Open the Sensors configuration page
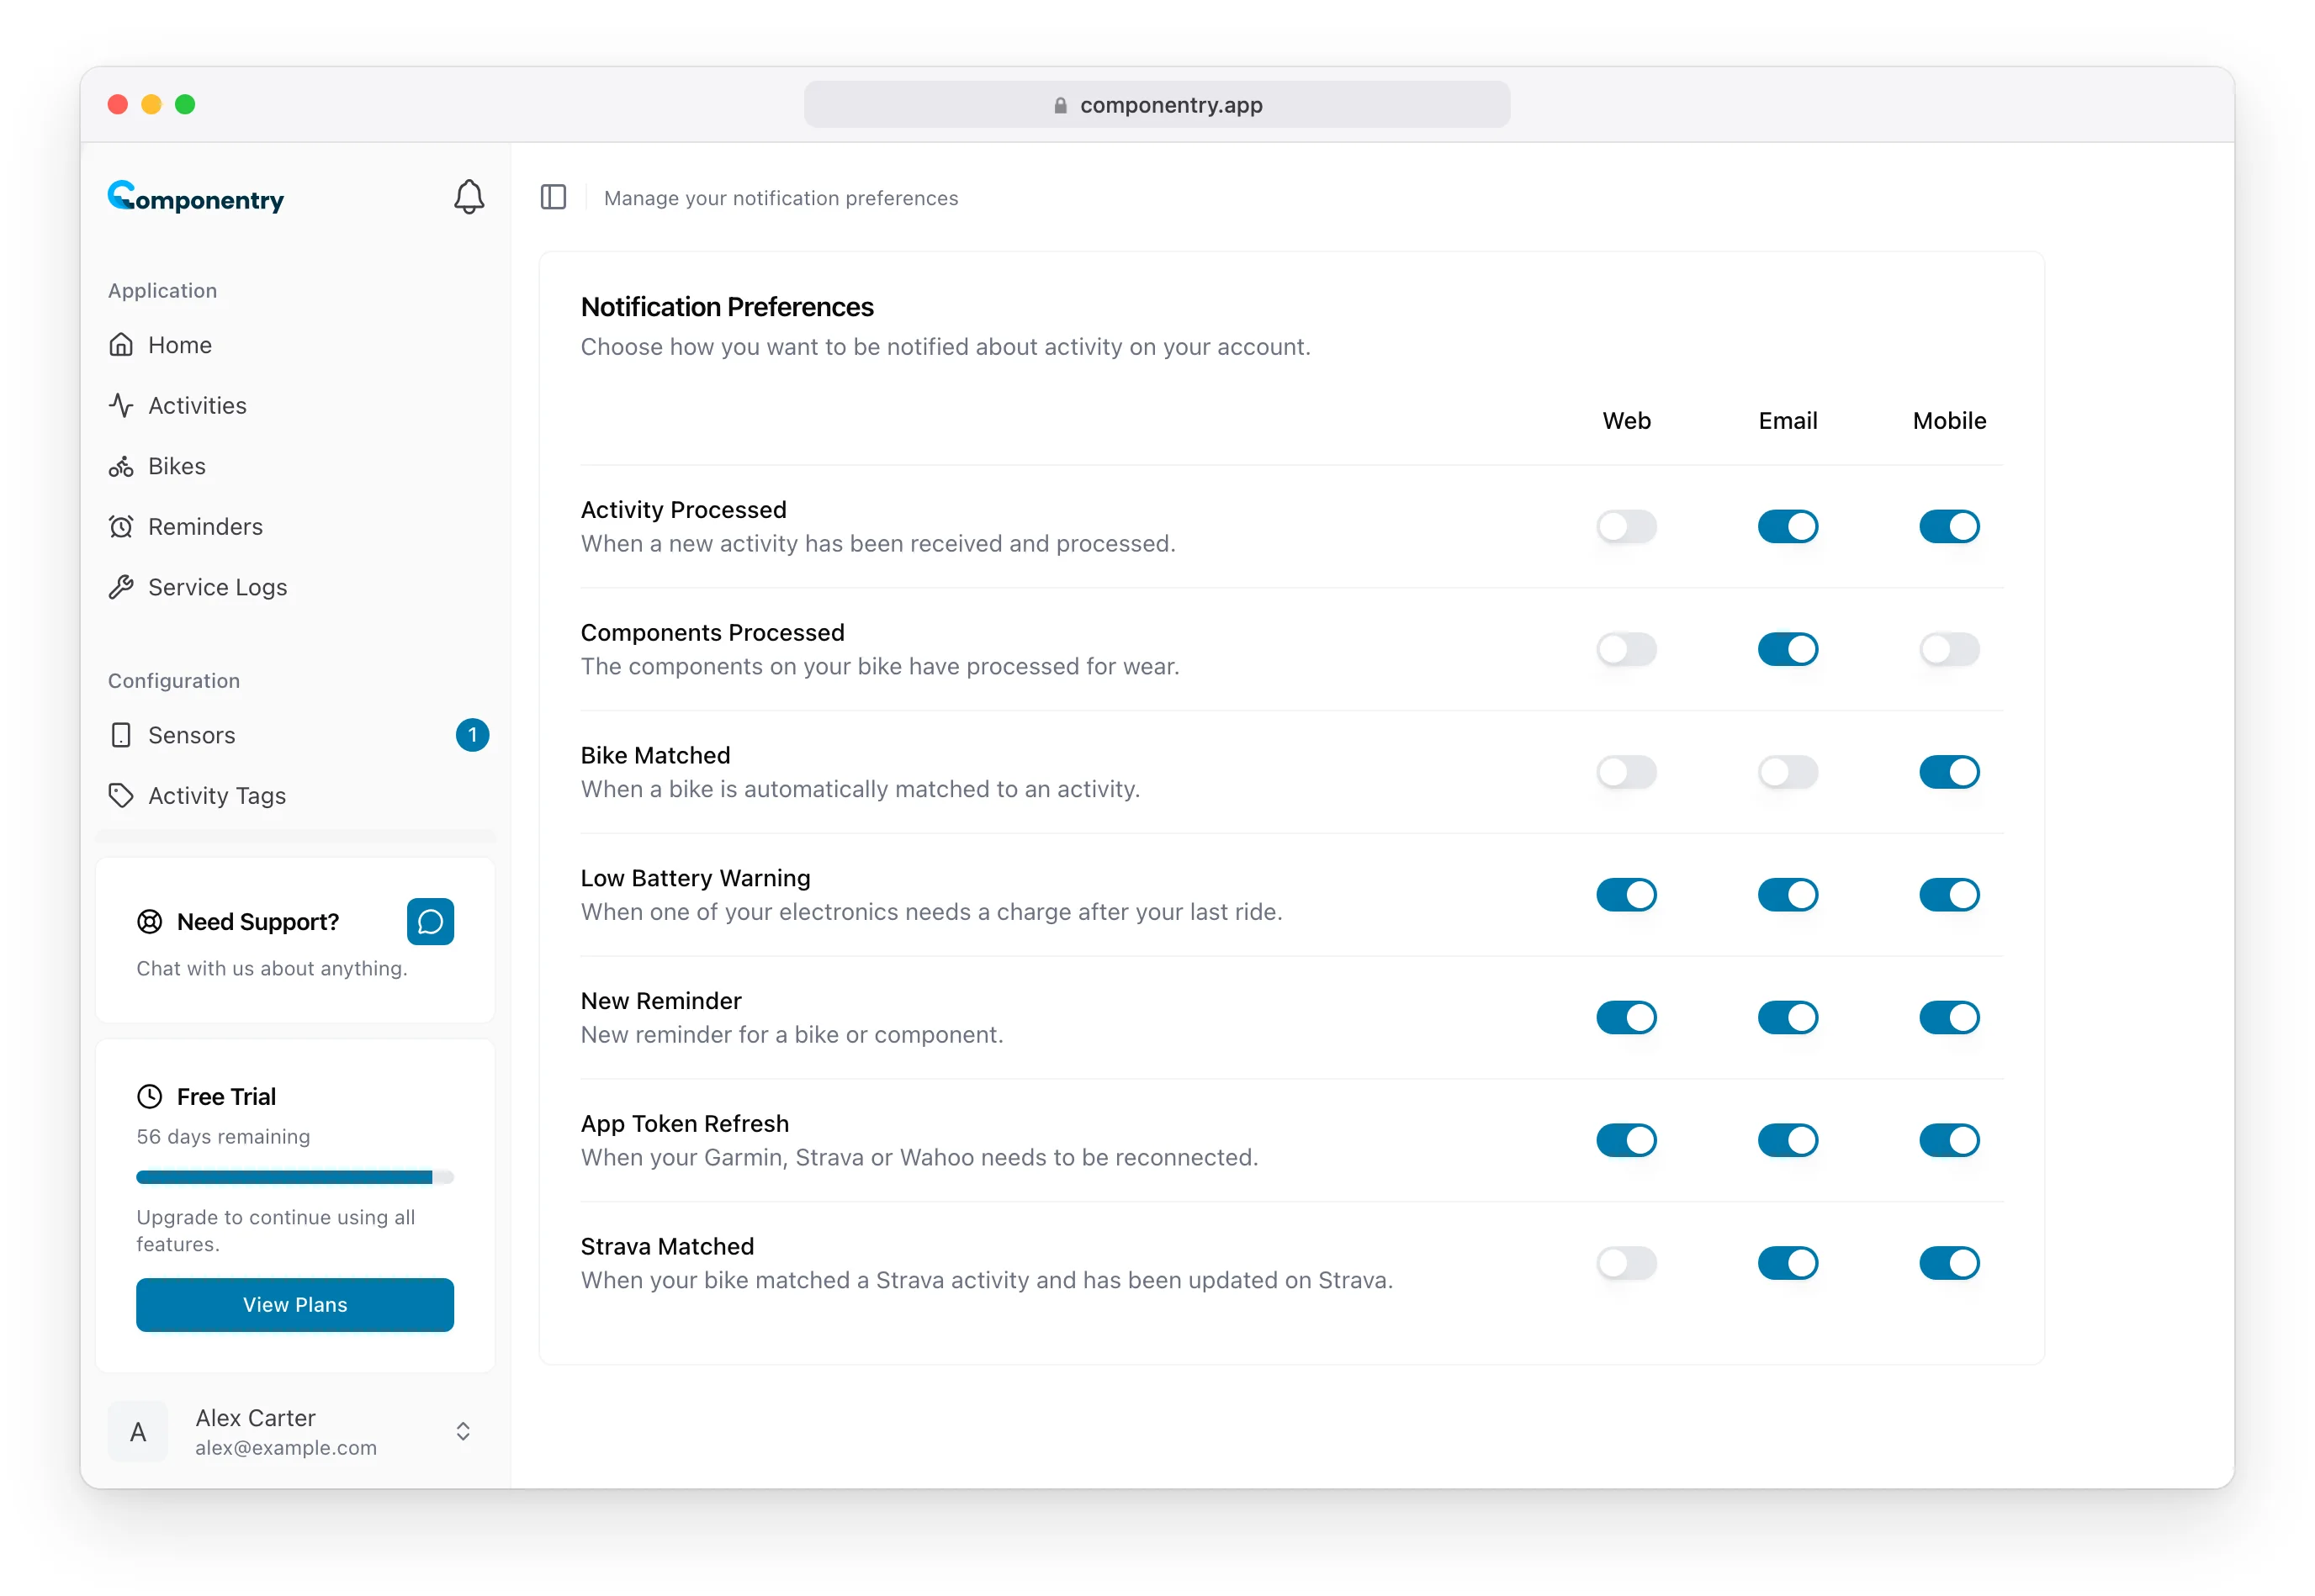2315x1596 pixels. (x=295, y=736)
